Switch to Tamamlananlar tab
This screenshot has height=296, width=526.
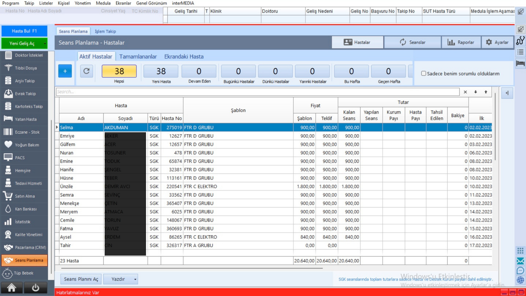point(138,56)
